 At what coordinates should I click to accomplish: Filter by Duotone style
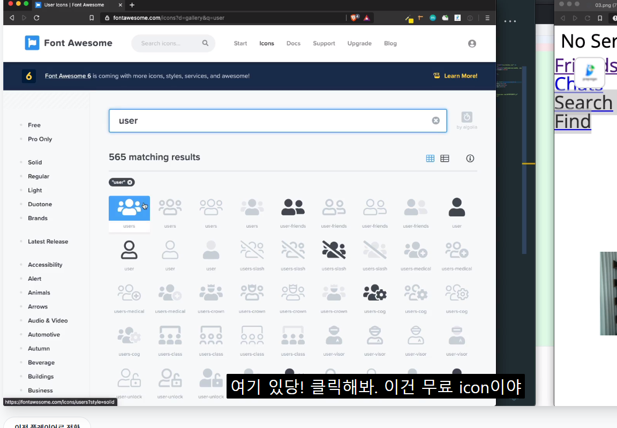click(x=40, y=204)
